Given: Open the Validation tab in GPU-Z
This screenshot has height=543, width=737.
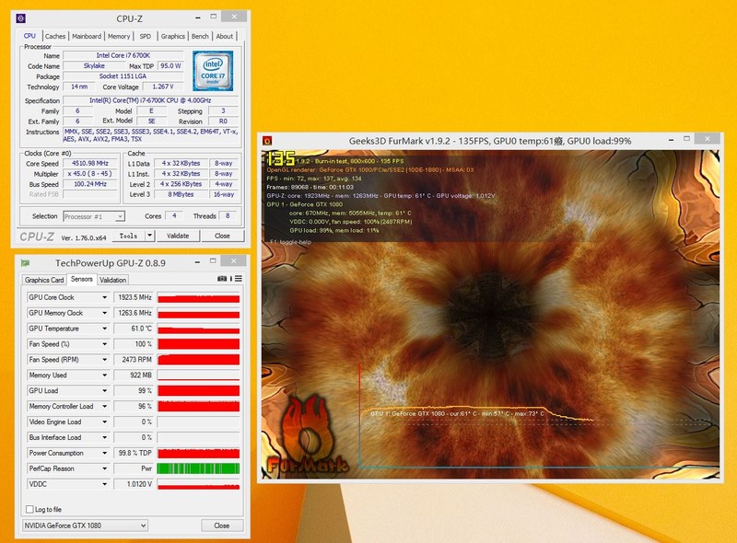Looking at the screenshot, I should pos(112,280).
